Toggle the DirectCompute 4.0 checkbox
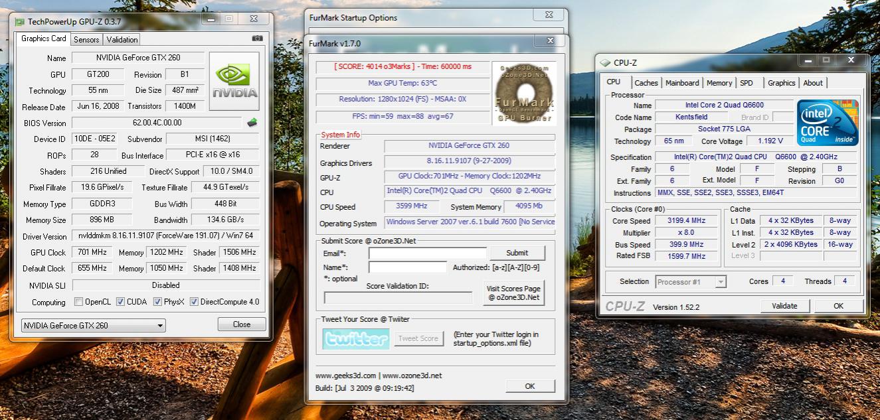The height and width of the screenshot is (420, 880). pos(194,302)
